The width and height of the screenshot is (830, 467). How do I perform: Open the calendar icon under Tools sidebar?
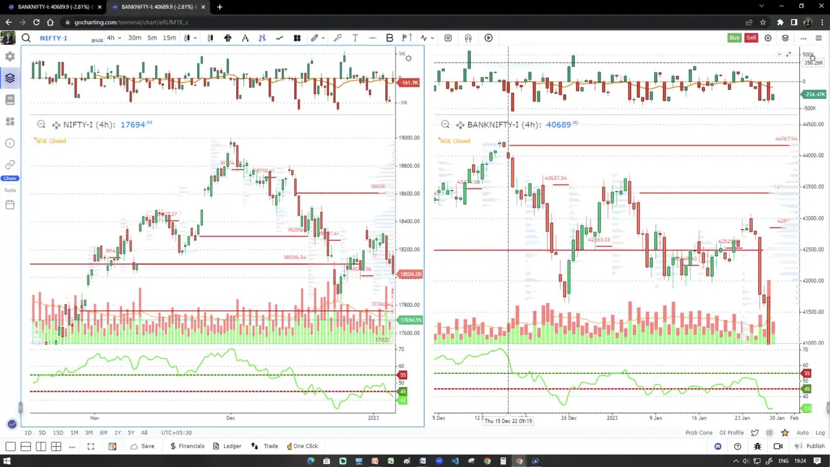click(10, 204)
